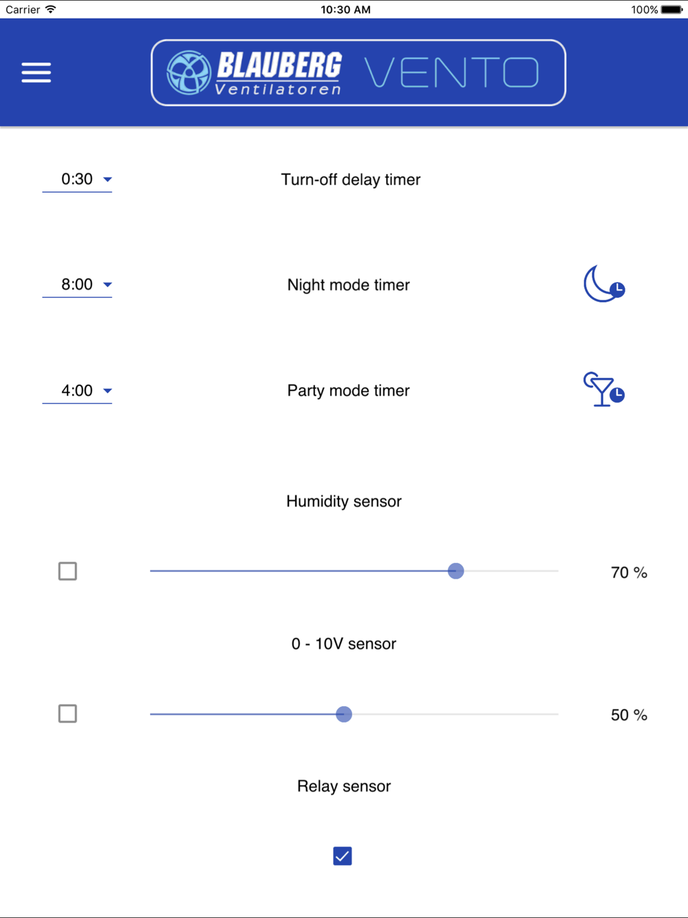
Task: Click the 0 - 10V sensor slider handle
Action: pos(344,714)
